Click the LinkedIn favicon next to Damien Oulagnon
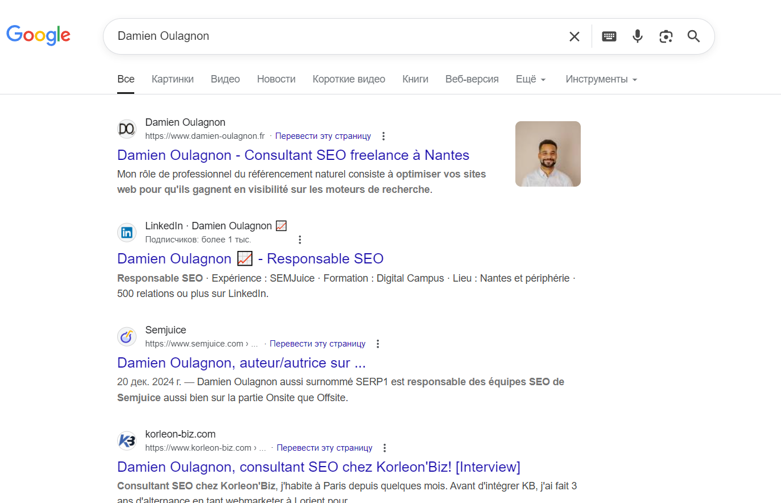The width and height of the screenshot is (781, 503). (126, 232)
